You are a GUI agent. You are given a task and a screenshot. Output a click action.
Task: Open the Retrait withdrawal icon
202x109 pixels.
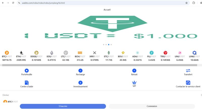click(134, 71)
